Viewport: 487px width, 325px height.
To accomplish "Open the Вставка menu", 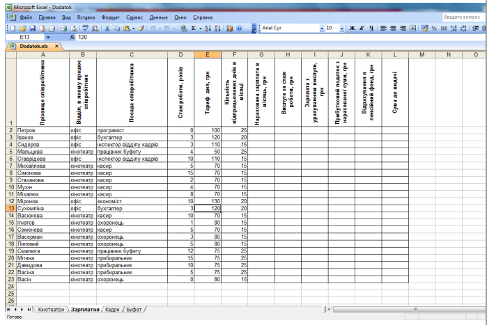I will (86, 17).
